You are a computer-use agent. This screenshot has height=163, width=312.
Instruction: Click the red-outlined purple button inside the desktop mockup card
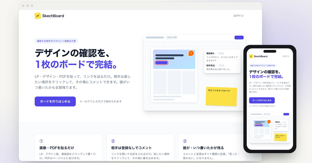click(161, 63)
